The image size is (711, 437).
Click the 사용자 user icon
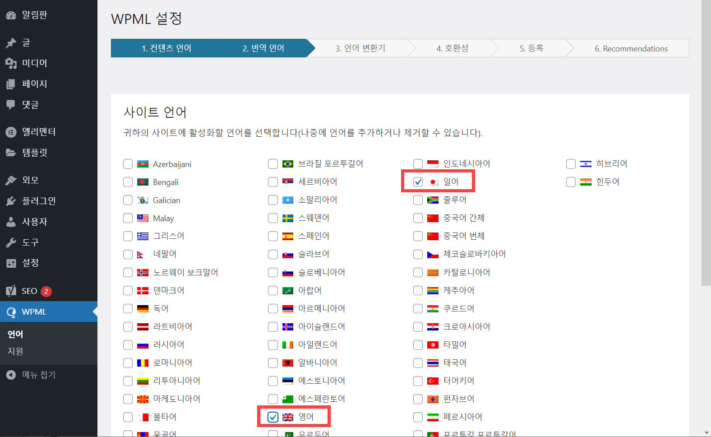click(x=11, y=222)
